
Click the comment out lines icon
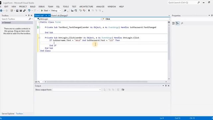(x=81, y=10)
